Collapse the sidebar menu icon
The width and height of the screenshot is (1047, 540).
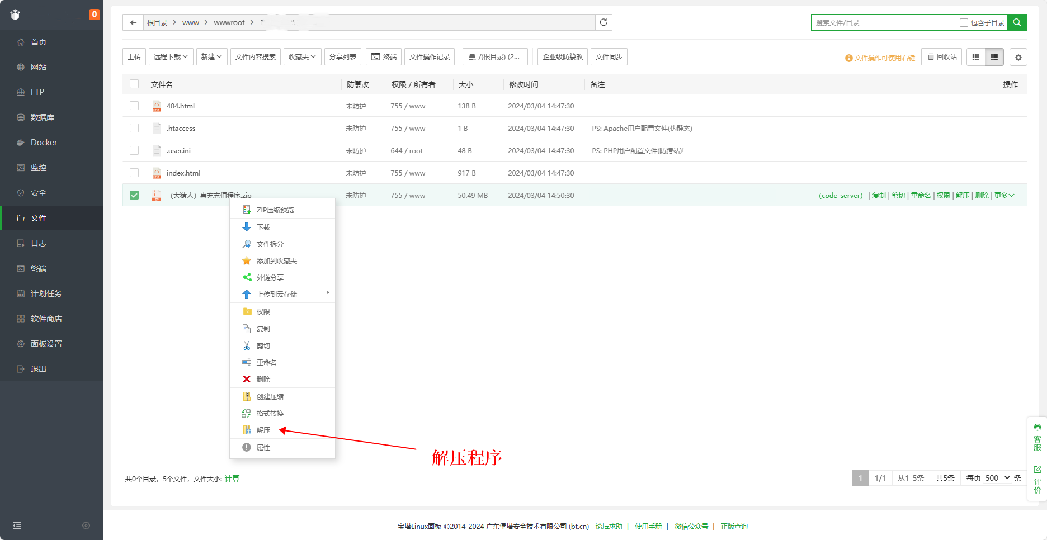pyautogui.click(x=17, y=525)
